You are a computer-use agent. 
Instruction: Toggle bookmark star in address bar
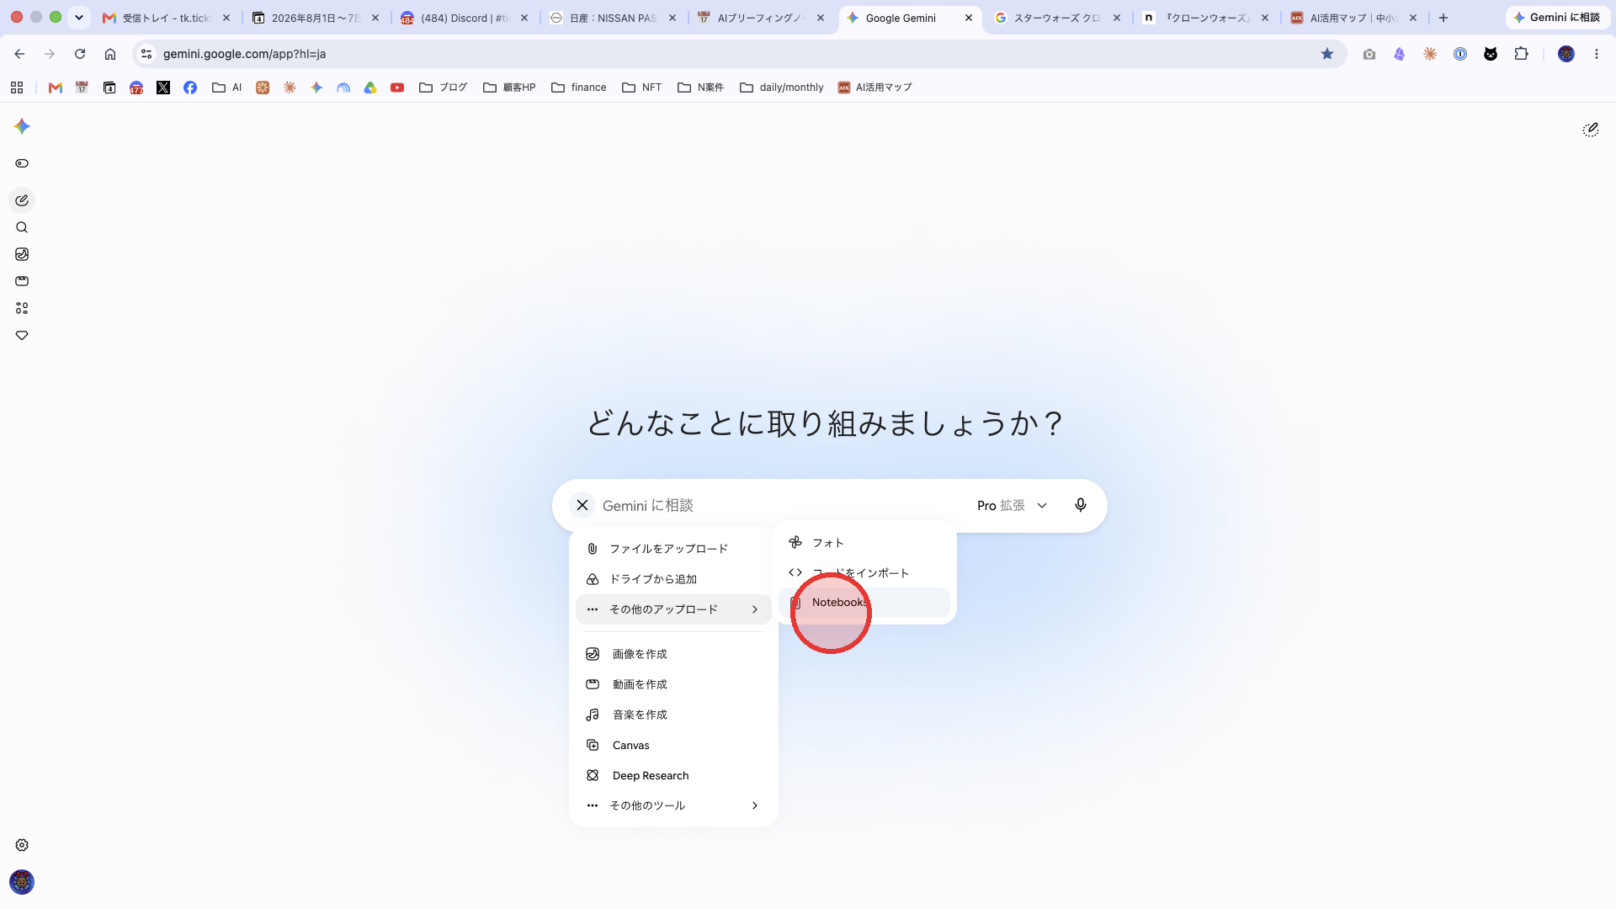(x=1327, y=54)
